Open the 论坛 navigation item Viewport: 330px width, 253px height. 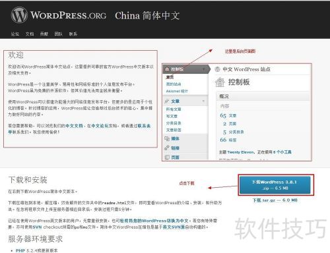point(15,34)
